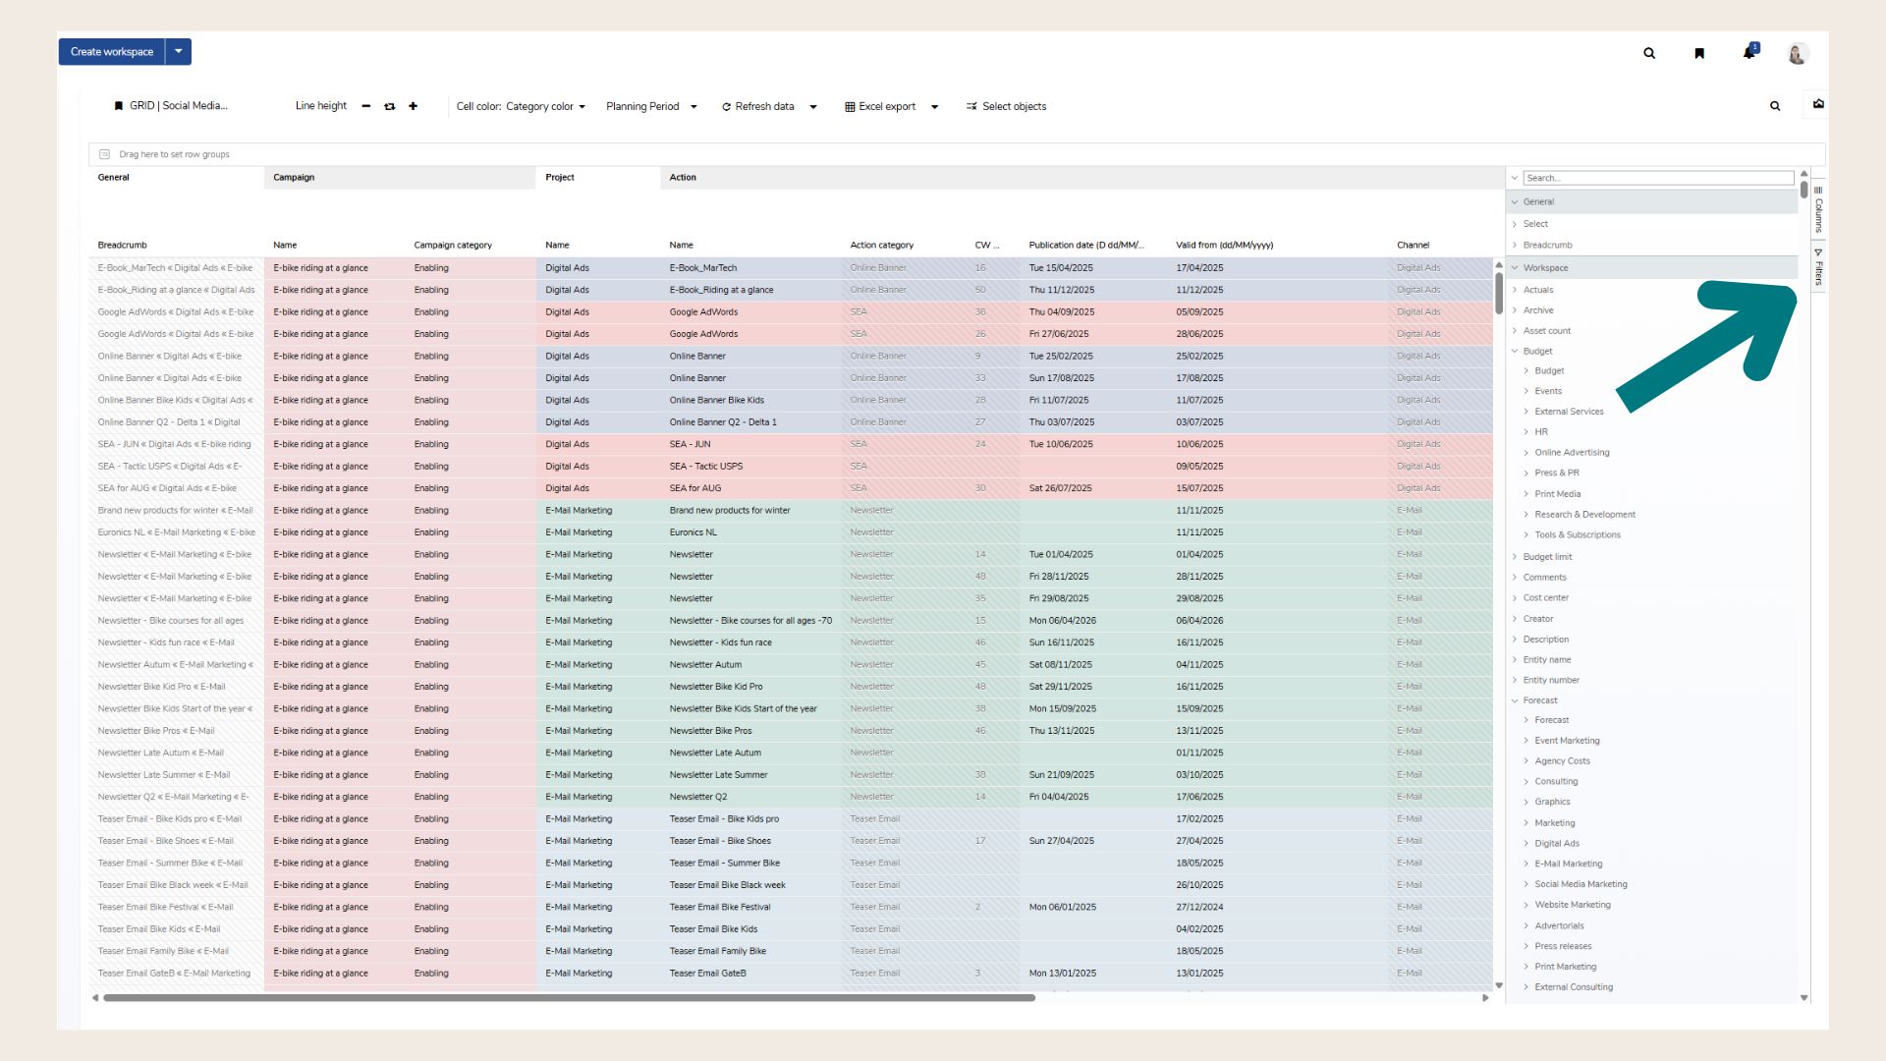Expand the Online Advertising budget item
1886x1061 pixels.
(x=1526, y=453)
